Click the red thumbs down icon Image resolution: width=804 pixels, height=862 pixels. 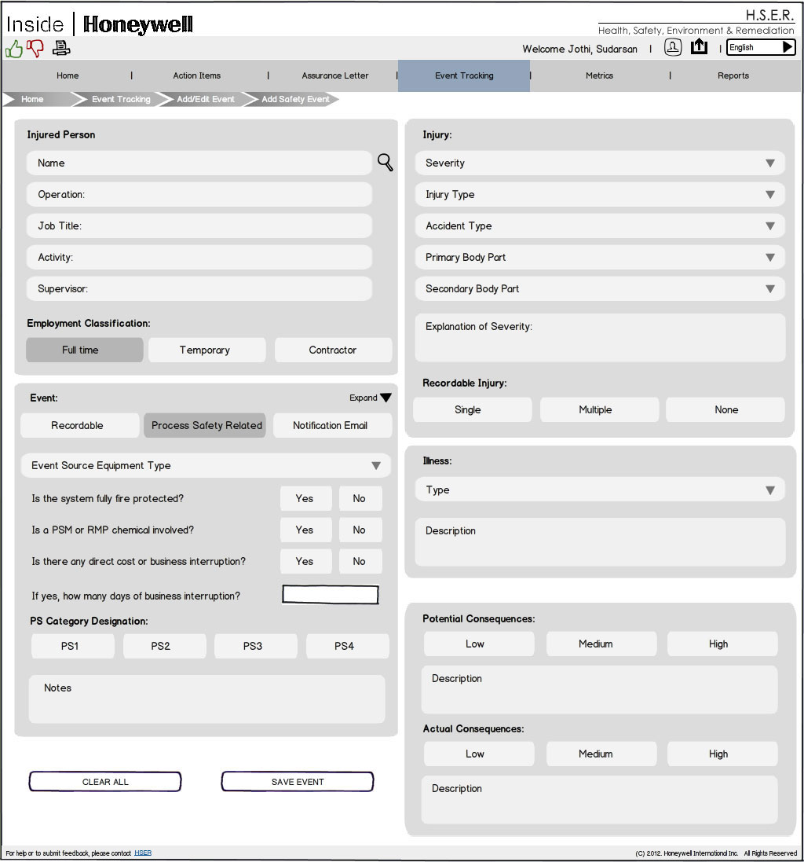35,49
